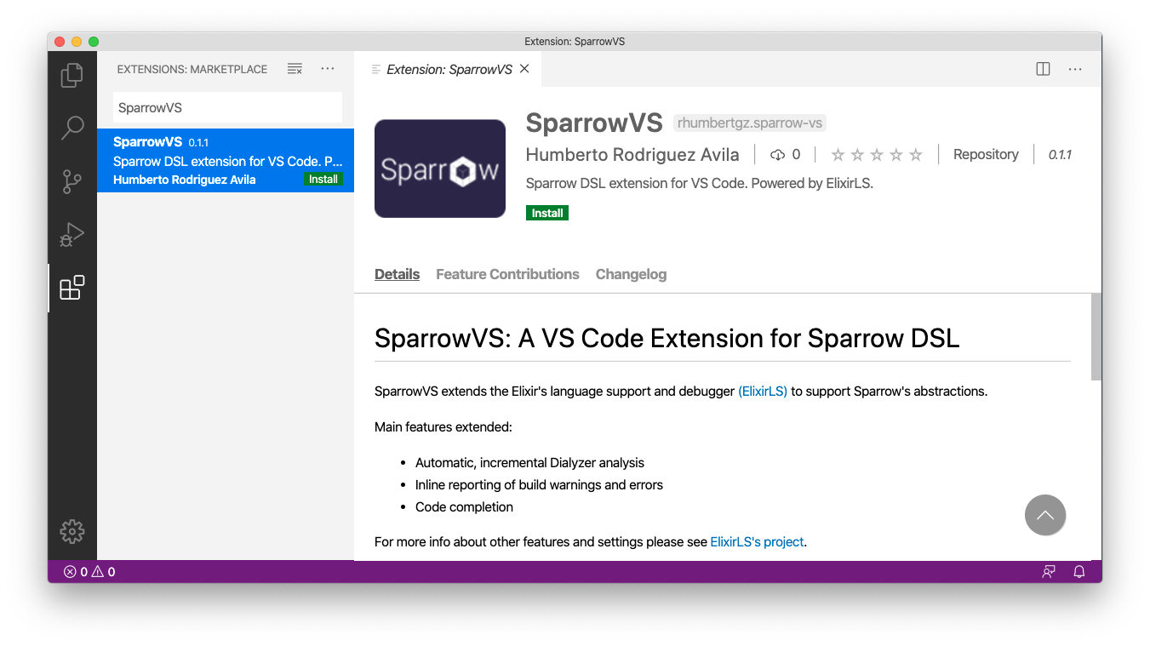
Task: Open the ElixirLS's project link
Action: point(757,541)
